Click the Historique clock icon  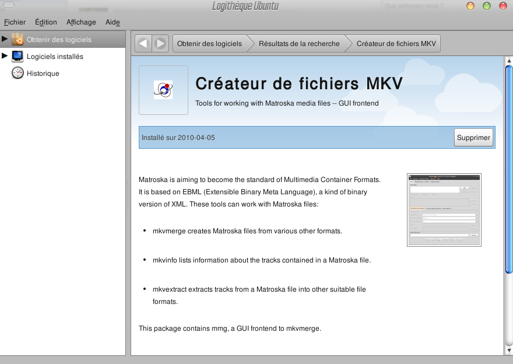pyautogui.click(x=17, y=73)
